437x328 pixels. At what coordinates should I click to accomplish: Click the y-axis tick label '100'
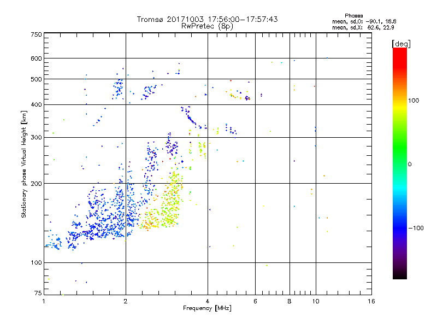pos(36,262)
